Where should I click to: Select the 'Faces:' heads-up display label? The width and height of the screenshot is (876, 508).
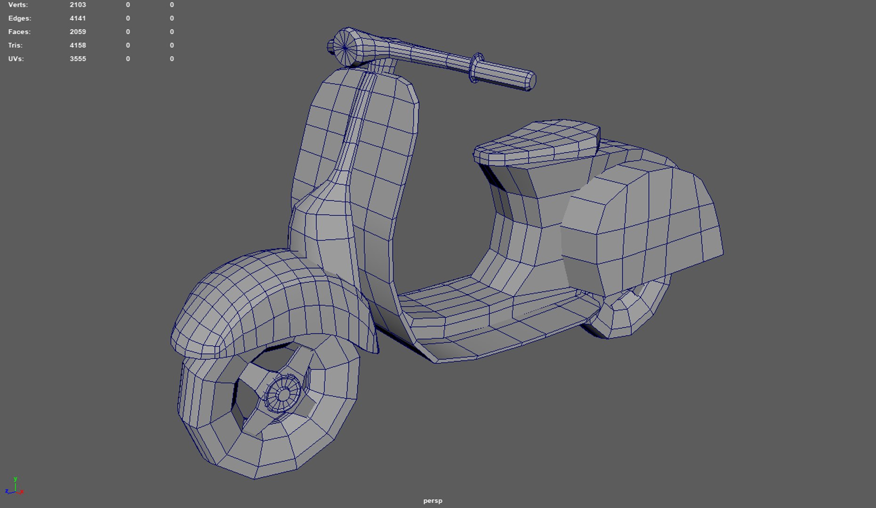(19, 32)
